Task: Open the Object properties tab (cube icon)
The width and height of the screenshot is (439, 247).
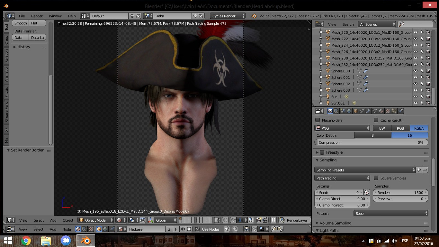Action: (x=355, y=111)
